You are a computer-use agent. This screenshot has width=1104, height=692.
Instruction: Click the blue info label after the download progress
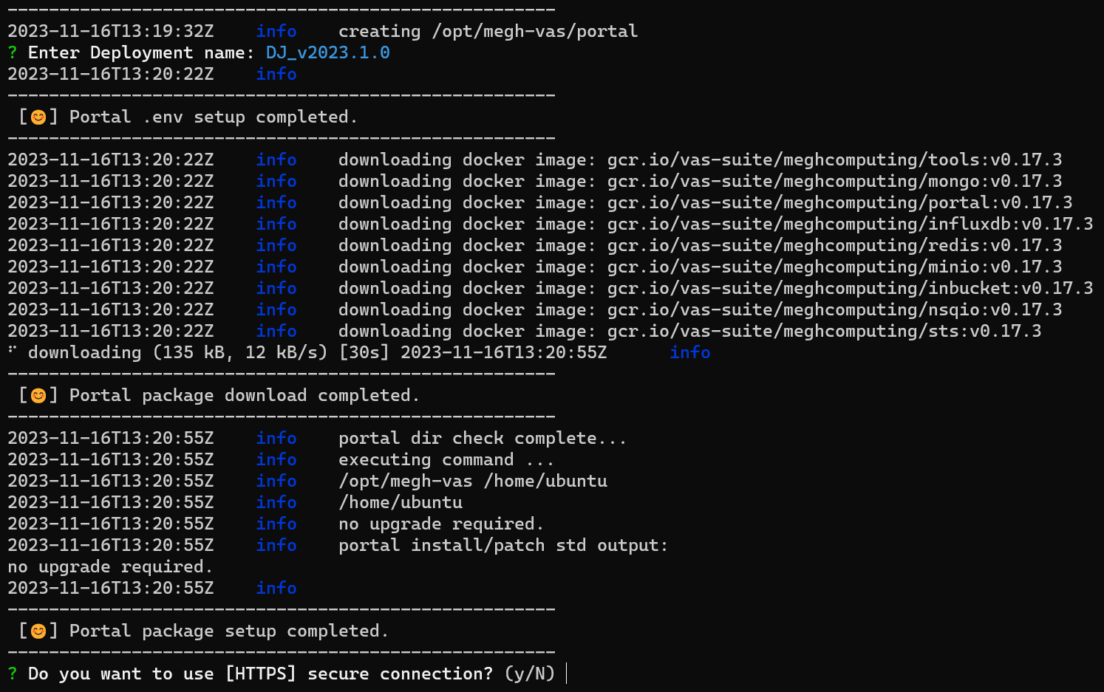pyautogui.click(x=689, y=353)
